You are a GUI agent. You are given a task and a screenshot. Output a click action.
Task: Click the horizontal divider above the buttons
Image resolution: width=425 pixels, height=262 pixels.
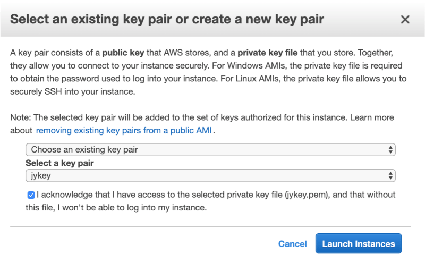[x=211, y=226]
